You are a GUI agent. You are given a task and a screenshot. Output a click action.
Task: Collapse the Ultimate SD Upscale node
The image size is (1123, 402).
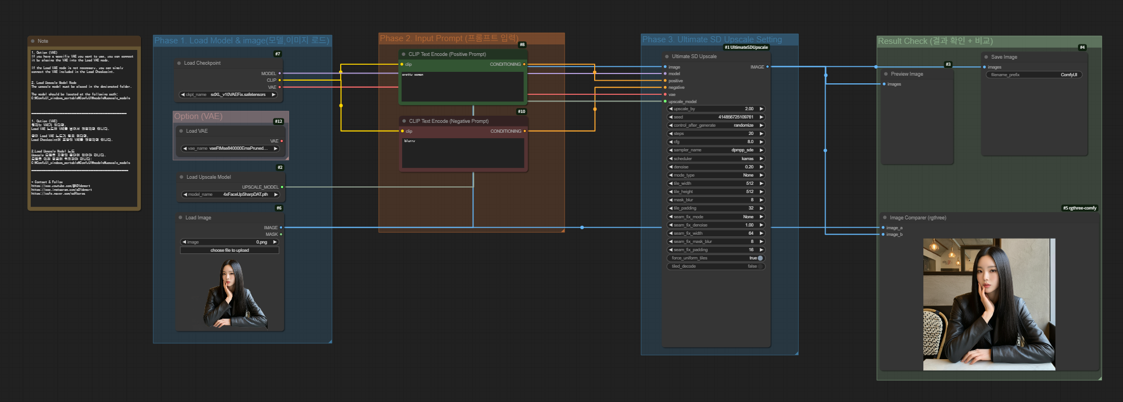pyautogui.click(x=667, y=56)
